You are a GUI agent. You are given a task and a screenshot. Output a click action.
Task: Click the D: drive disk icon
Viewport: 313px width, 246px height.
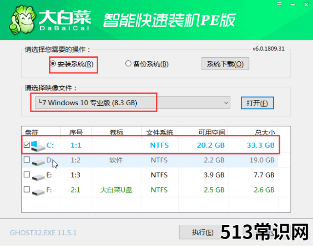[38, 162]
